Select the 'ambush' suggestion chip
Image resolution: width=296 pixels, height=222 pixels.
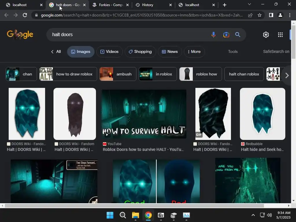tap(118, 74)
